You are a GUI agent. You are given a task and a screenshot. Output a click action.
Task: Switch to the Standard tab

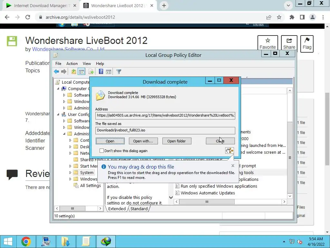(139, 209)
